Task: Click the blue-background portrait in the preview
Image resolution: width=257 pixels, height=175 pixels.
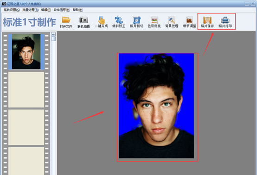Action: 156,106
